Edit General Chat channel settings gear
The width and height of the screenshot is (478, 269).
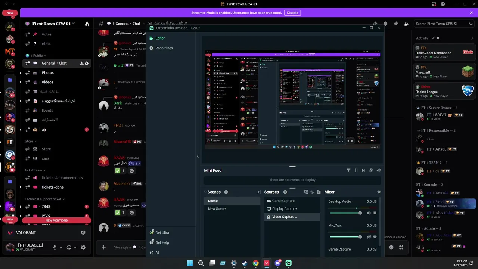pos(87,63)
